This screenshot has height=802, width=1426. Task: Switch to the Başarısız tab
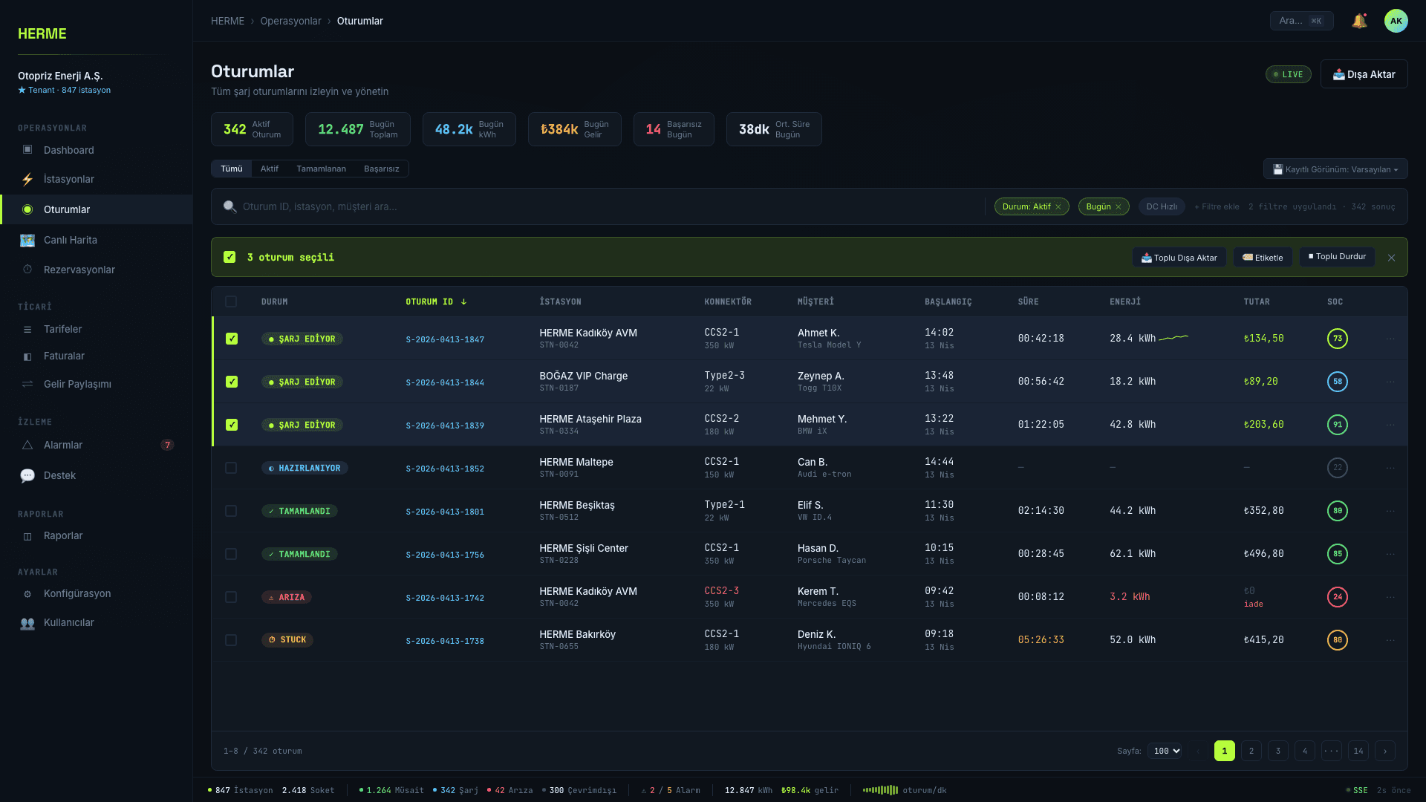click(381, 169)
